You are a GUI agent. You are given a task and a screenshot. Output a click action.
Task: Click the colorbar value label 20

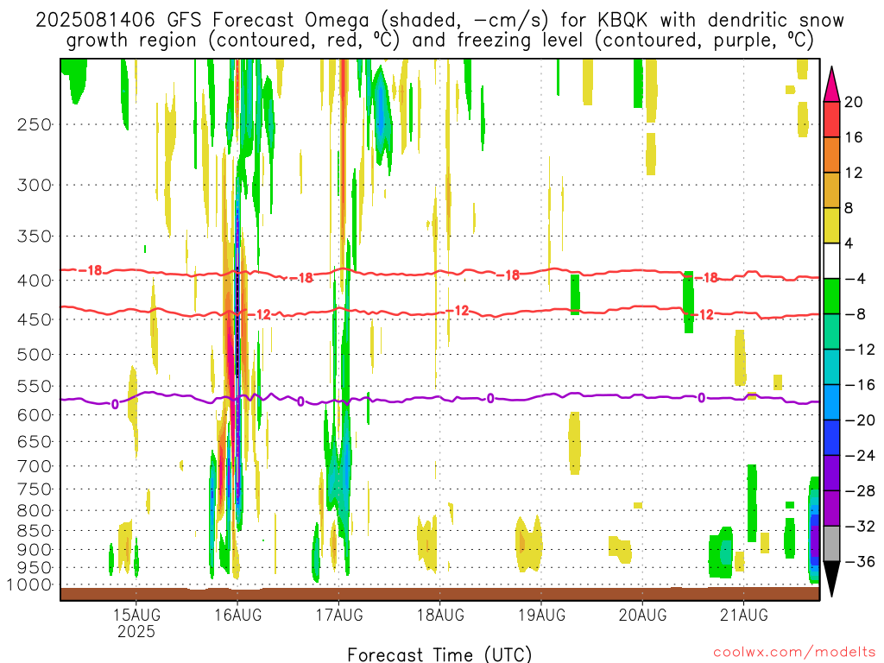(854, 102)
